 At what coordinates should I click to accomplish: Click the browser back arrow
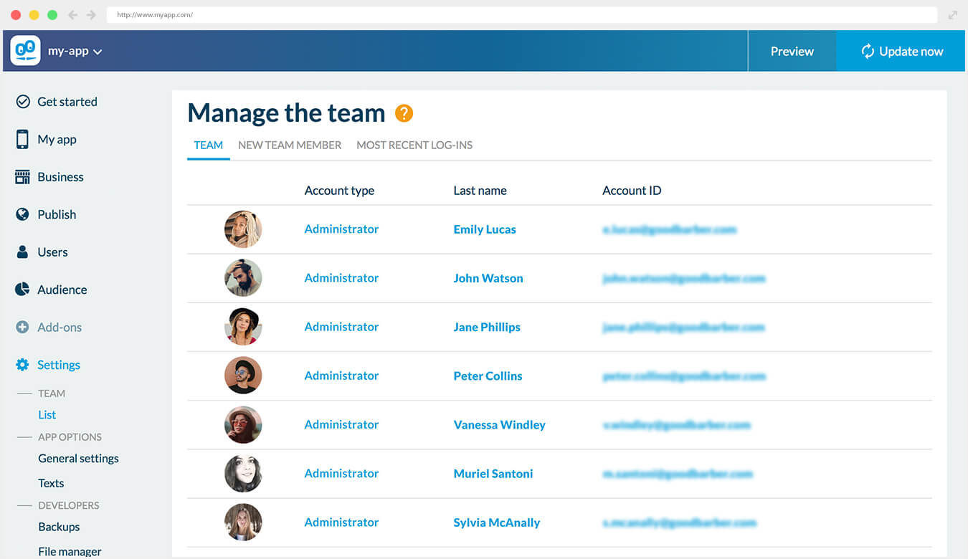pyautogui.click(x=72, y=15)
